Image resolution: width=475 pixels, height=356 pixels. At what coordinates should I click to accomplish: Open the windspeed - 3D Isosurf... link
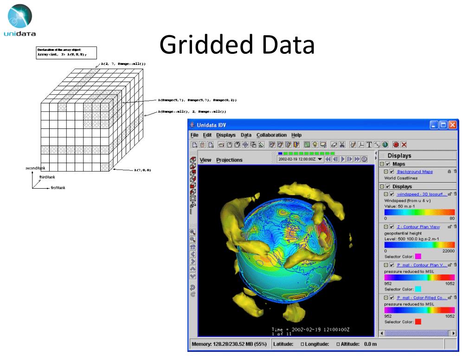pos(422,194)
